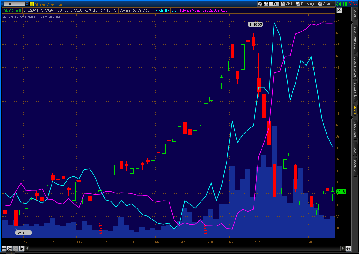This screenshot has width=359, height=254.
Task: Click the scroll right arrow on the time axis
Action: (x=343, y=248)
